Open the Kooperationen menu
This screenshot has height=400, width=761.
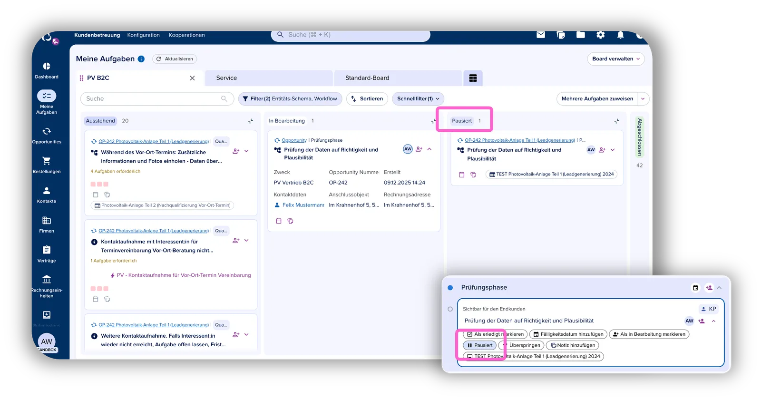[x=187, y=35]
